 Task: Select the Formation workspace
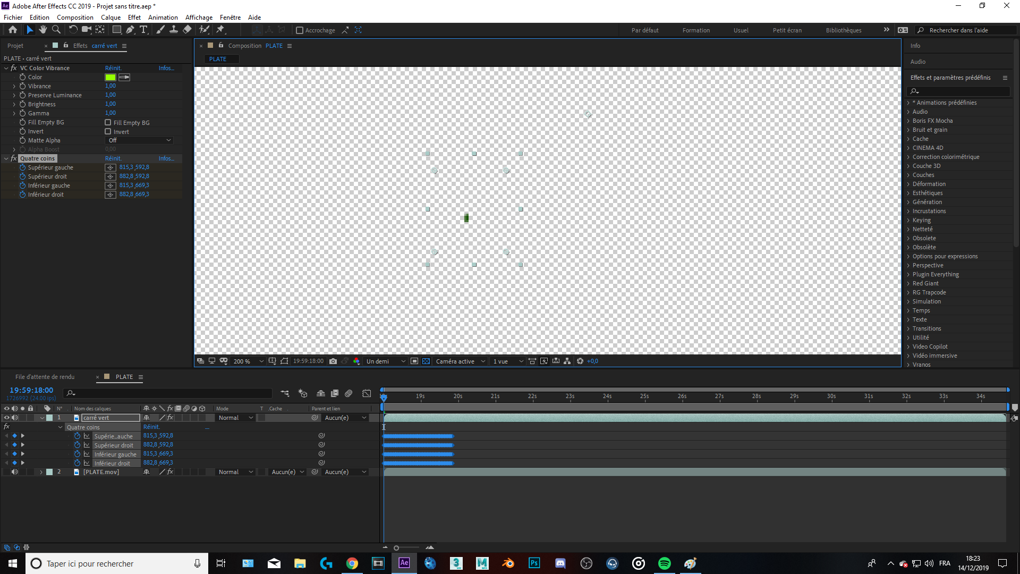[x=696, y=30]
